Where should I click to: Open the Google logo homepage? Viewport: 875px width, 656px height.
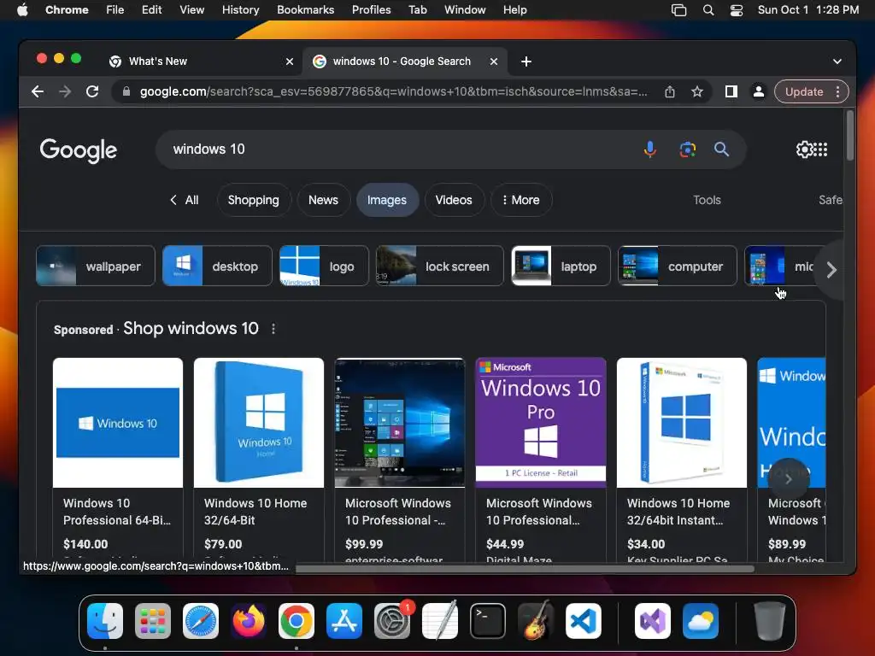point(78,150)
